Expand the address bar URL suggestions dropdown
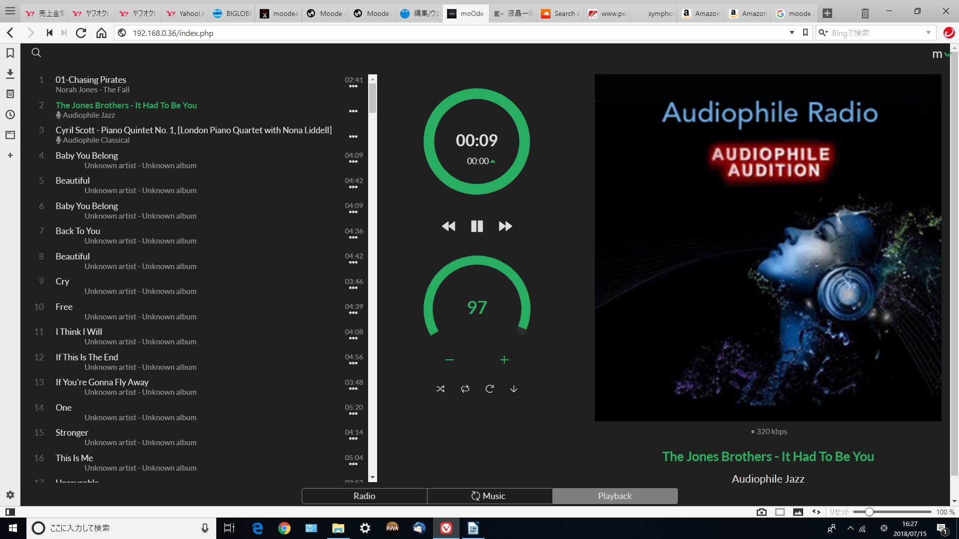The width and height of the screenshot is (959, 539). coord(792,33)
